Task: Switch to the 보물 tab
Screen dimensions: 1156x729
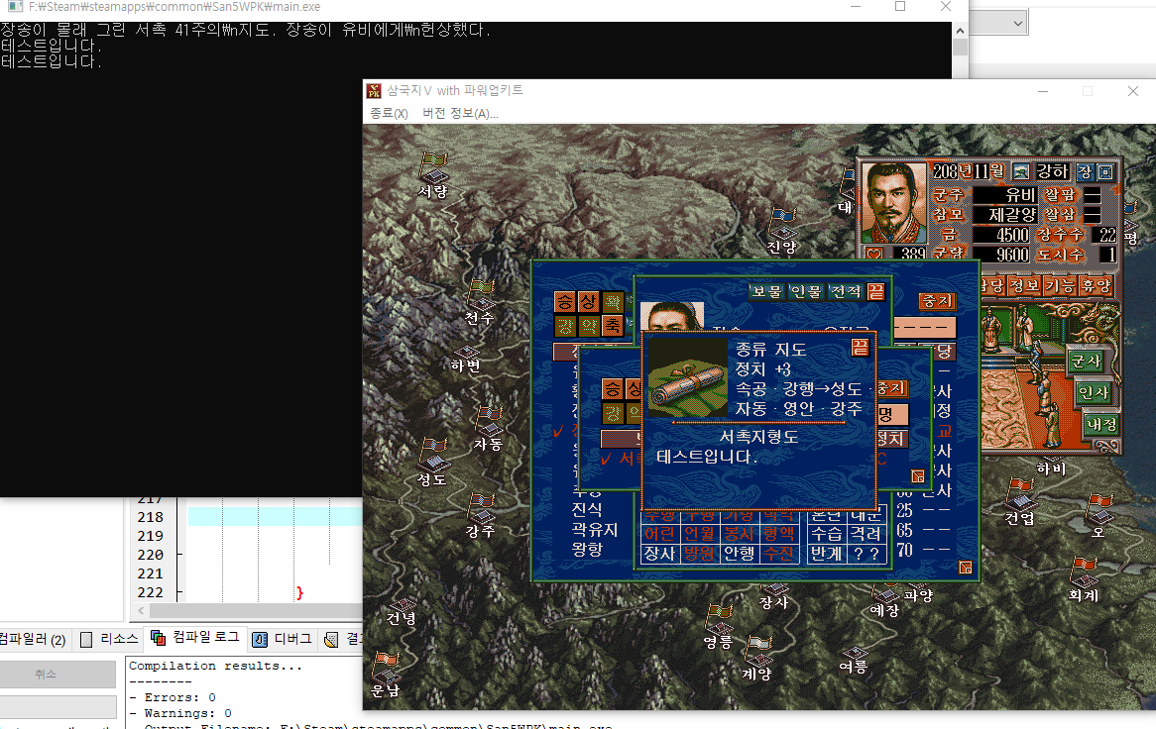Action: pyautogui.click(x=766, y=291)
